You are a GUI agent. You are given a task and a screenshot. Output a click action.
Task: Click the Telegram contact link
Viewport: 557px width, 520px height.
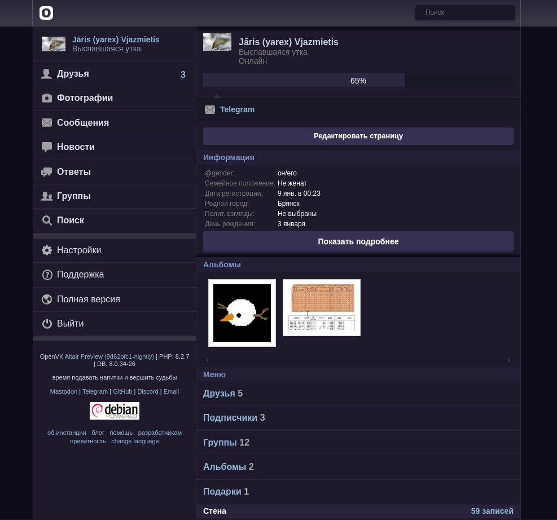click(x=237, y=109)
